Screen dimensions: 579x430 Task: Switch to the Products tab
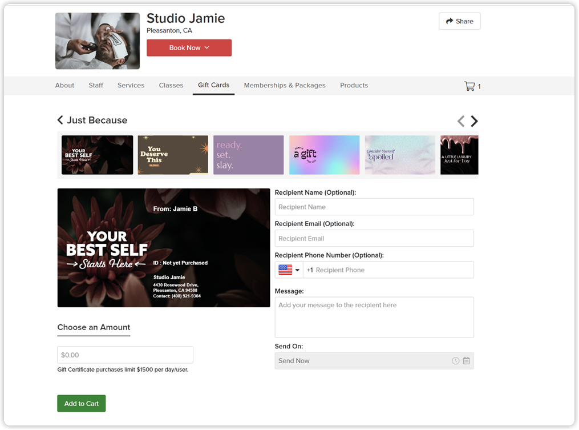[x=354, y=86]
